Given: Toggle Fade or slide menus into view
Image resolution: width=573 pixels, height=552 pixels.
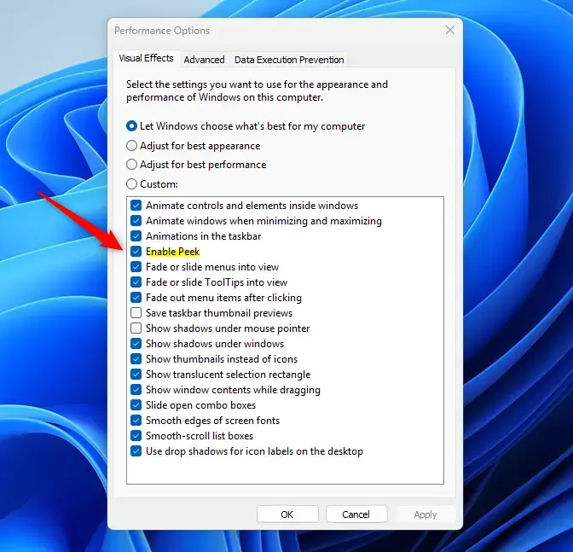Looking at the screenshot, I should [x=136, y=267].
